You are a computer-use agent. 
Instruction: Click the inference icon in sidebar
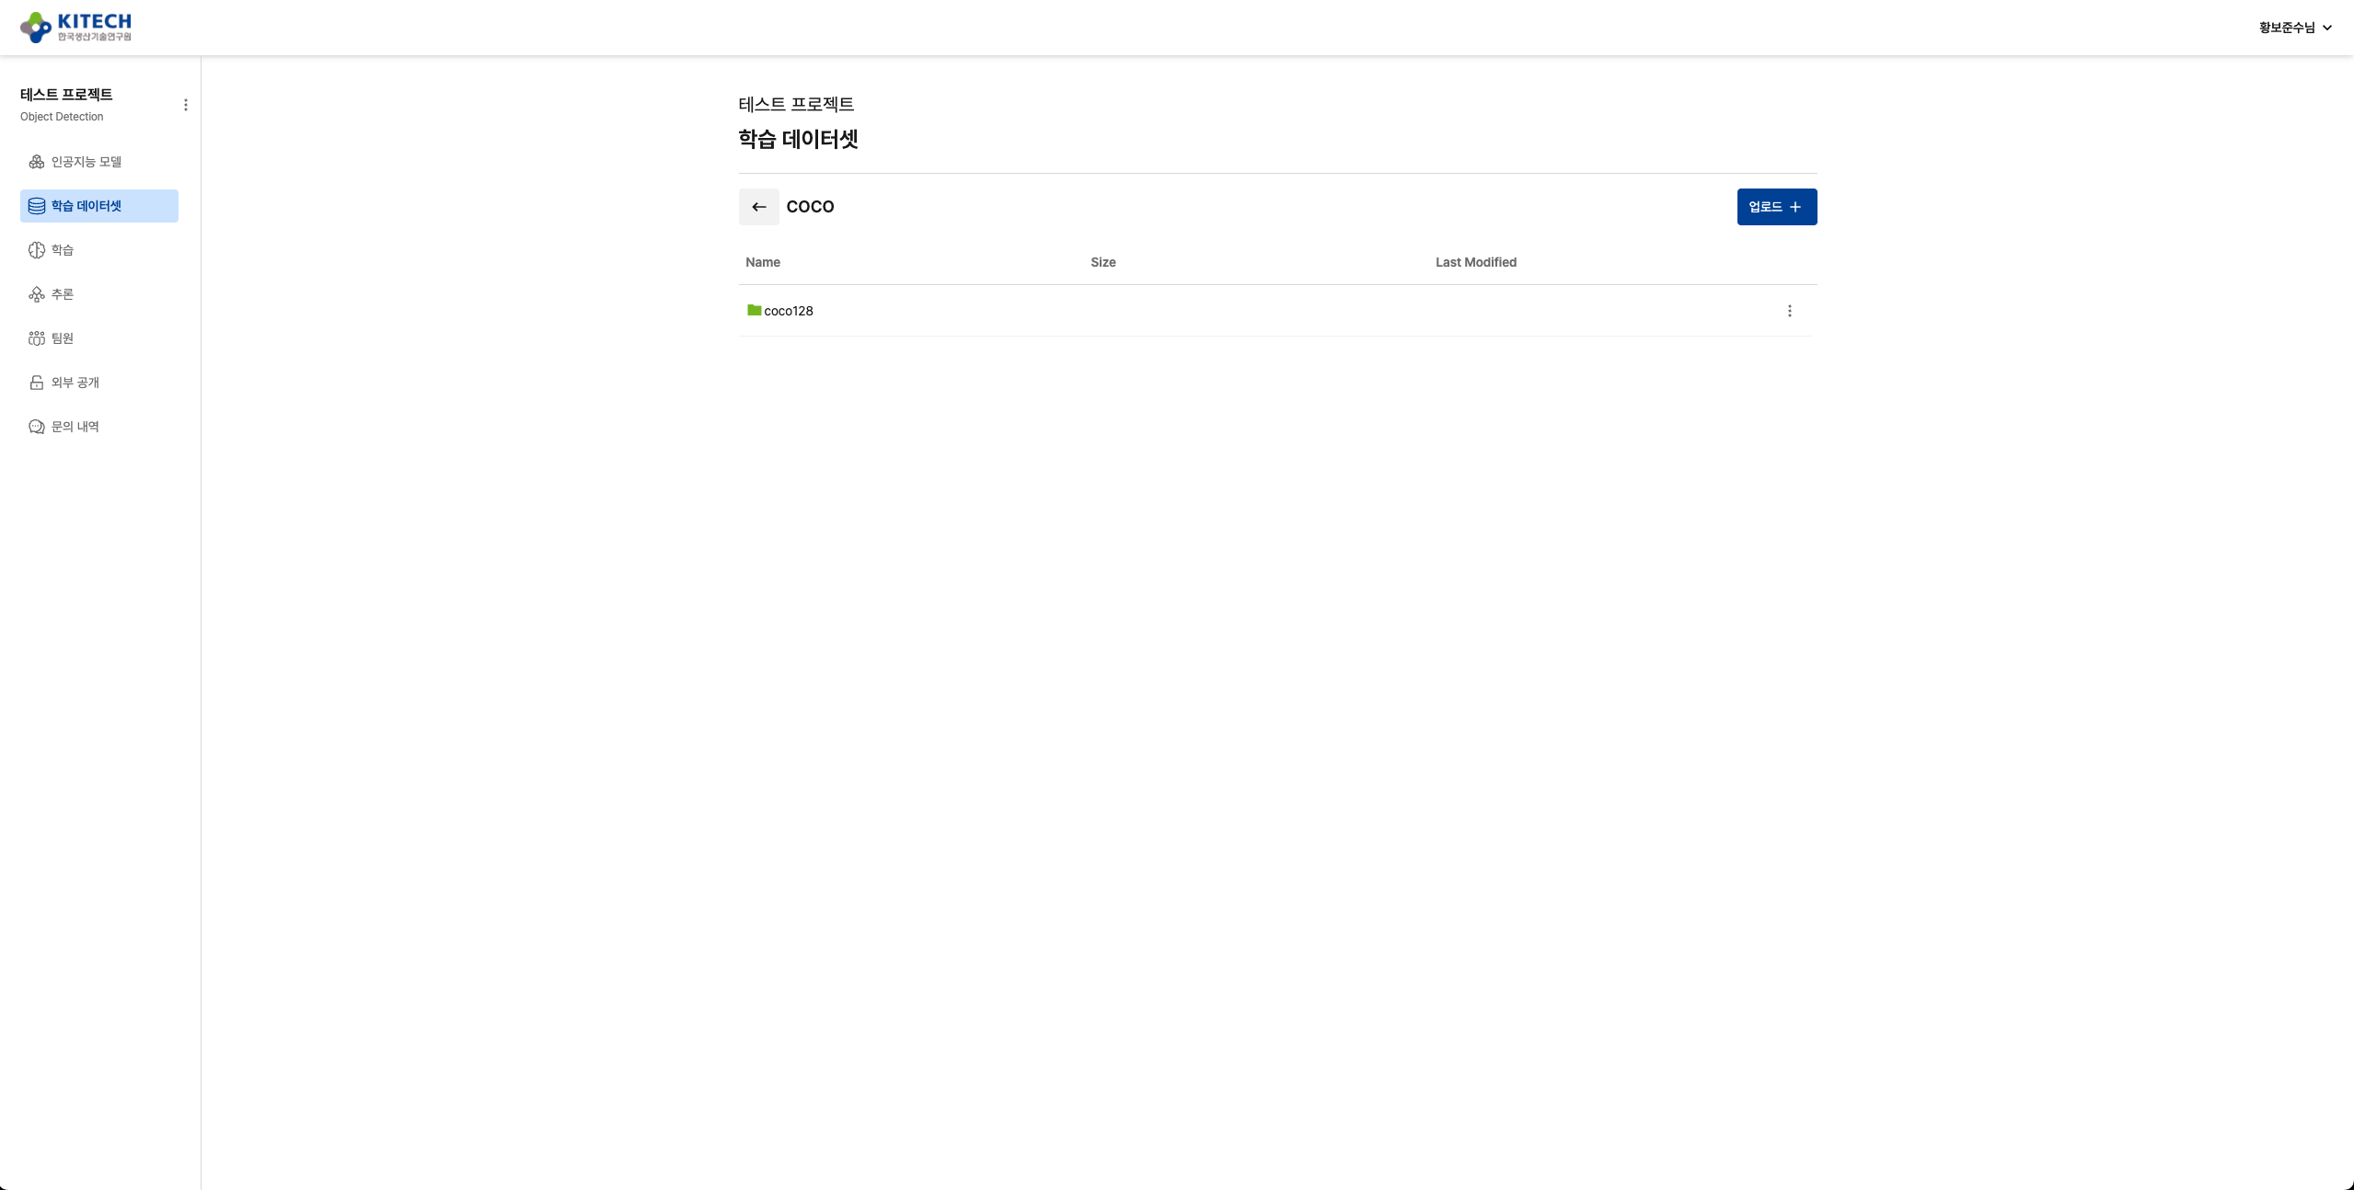pos(37,294)
